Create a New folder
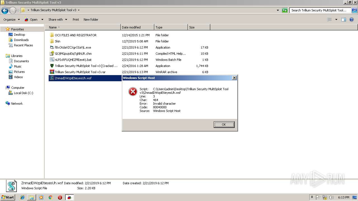The height and width of the screenshot is (201, 358). point(91,20)
